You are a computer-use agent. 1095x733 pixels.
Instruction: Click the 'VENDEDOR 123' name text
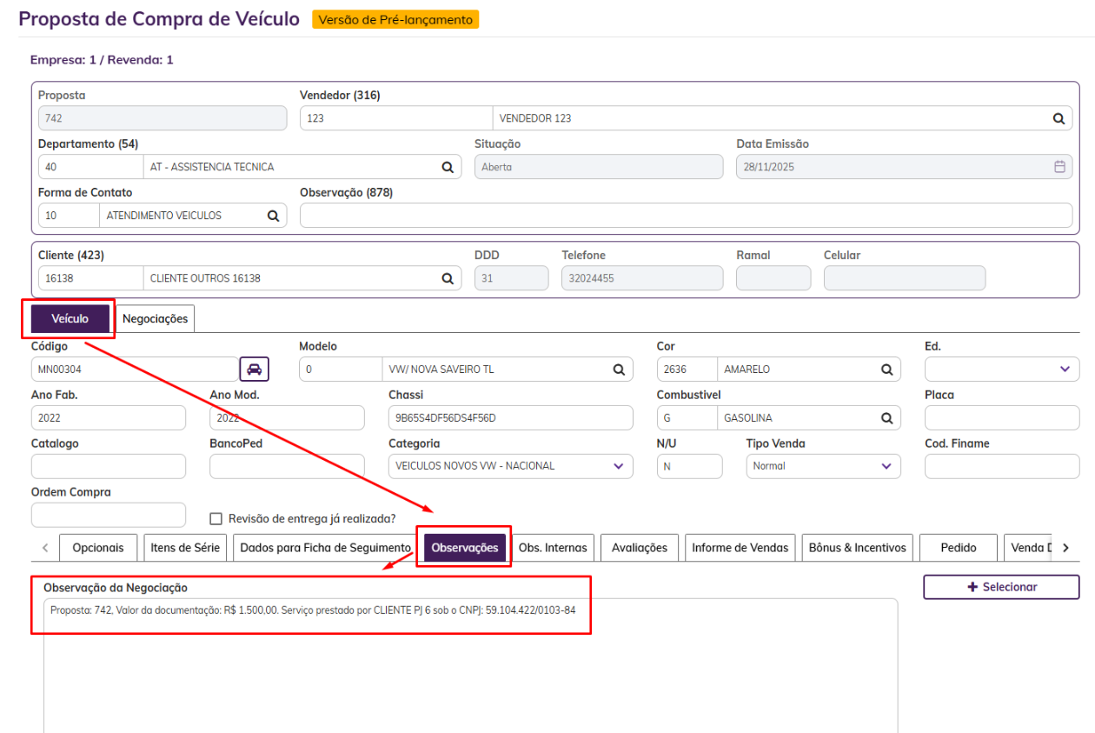(x=535, y=118)
